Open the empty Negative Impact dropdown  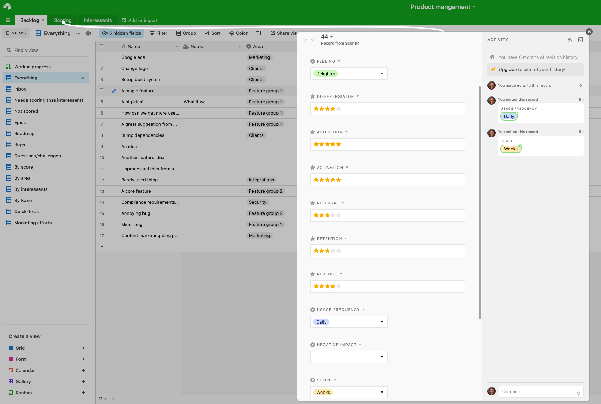[x=348, y=357]
